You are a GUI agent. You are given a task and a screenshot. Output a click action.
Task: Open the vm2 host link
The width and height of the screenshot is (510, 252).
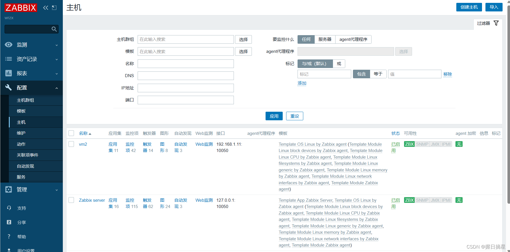pyautogui.click(x=83, y=144)
